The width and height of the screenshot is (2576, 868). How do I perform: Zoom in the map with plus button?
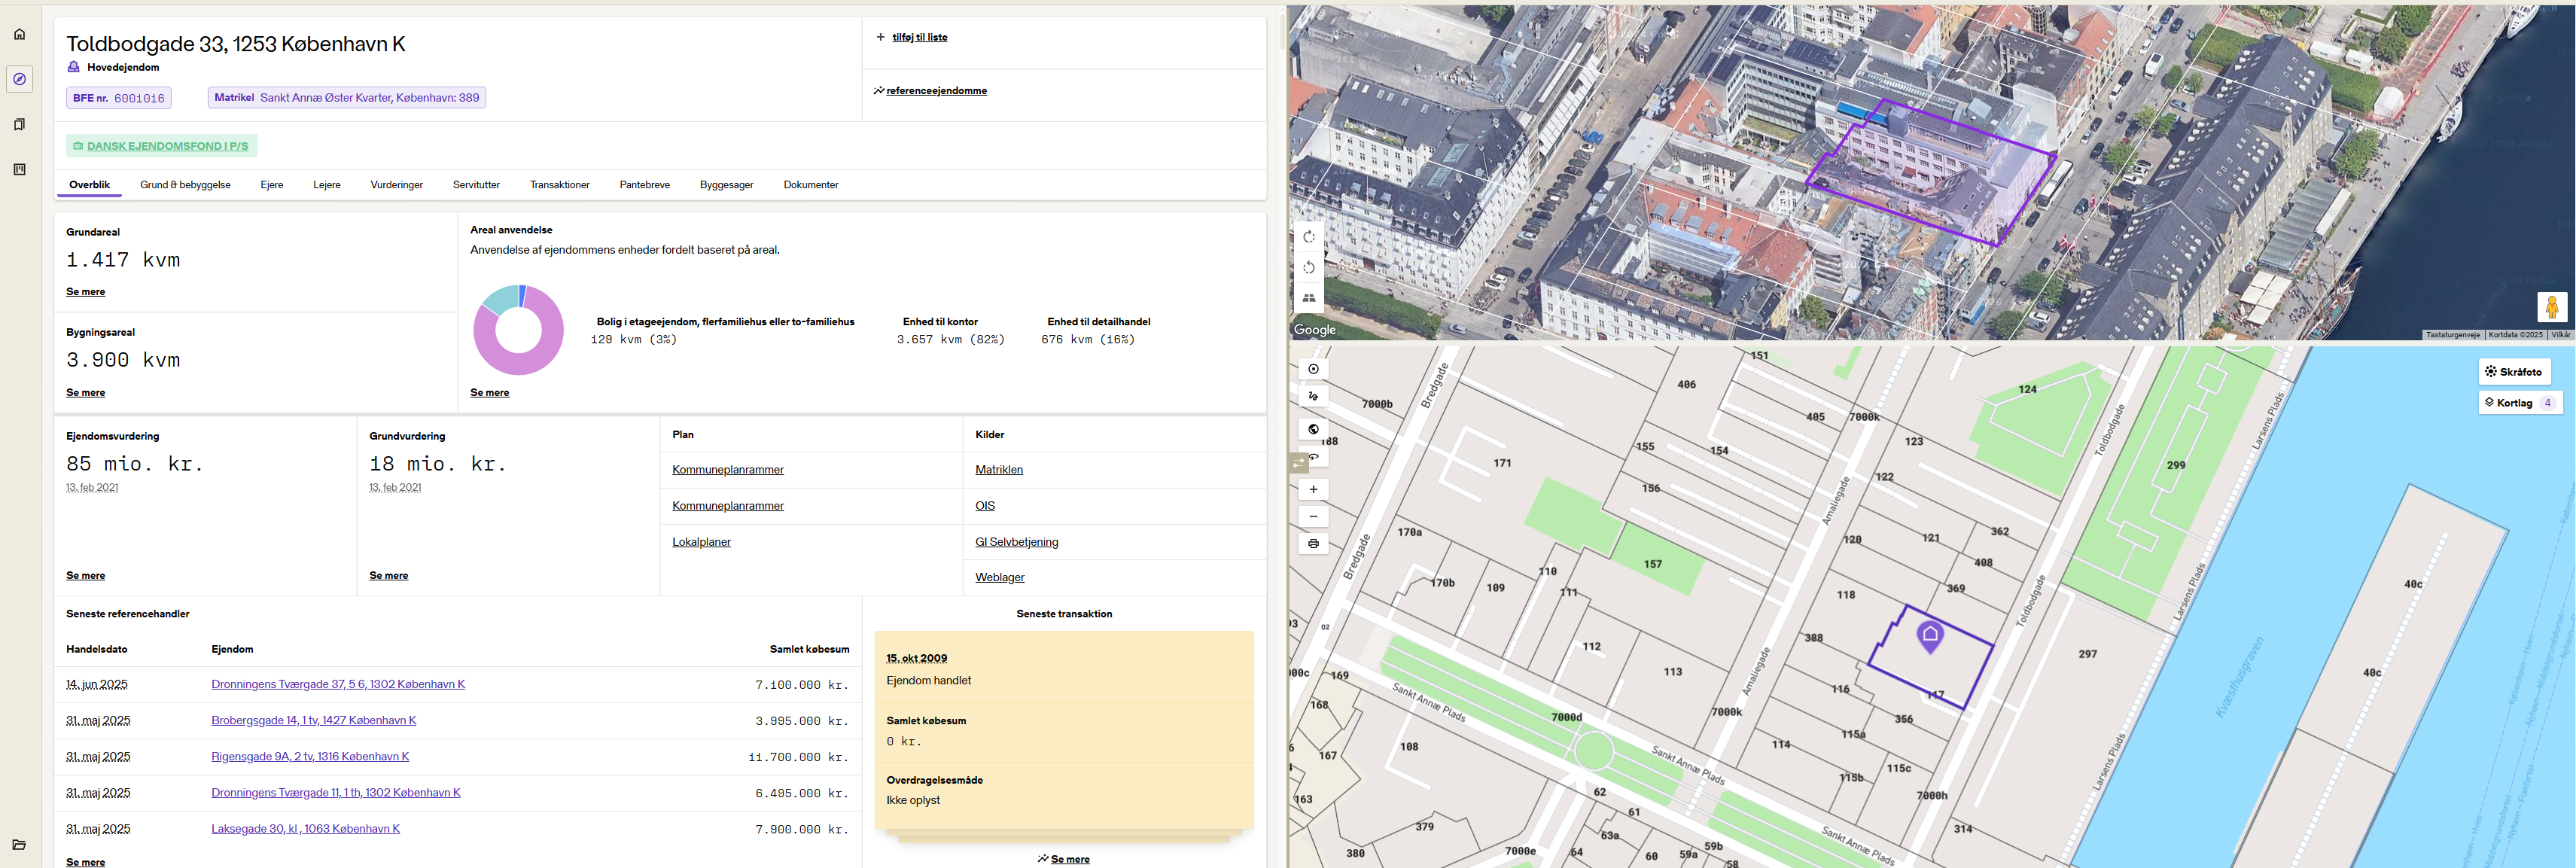1313,489
